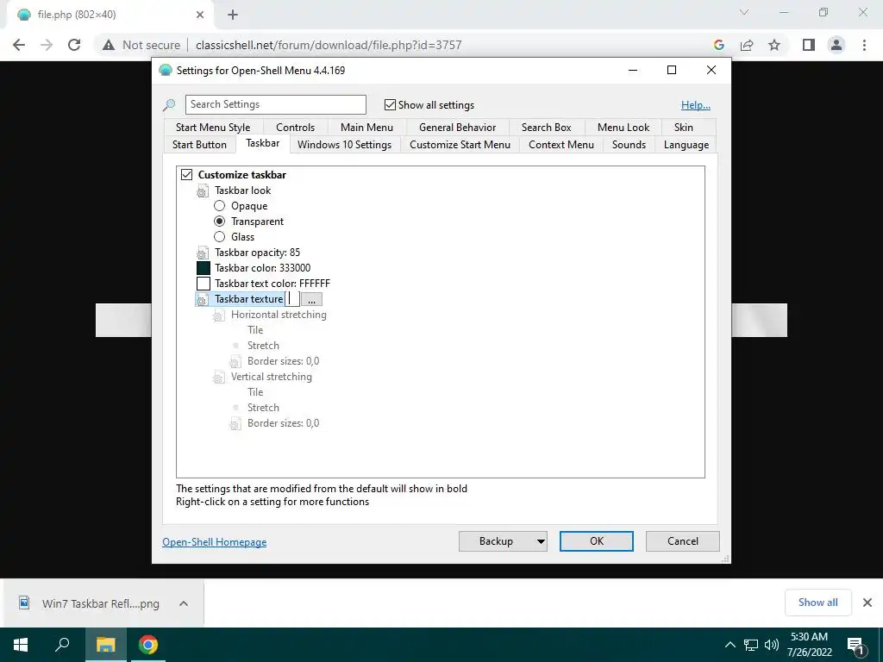This screenshot has height=662, width=883.
Task: Switch to Context Menu tab
Action: coord(560,145)
